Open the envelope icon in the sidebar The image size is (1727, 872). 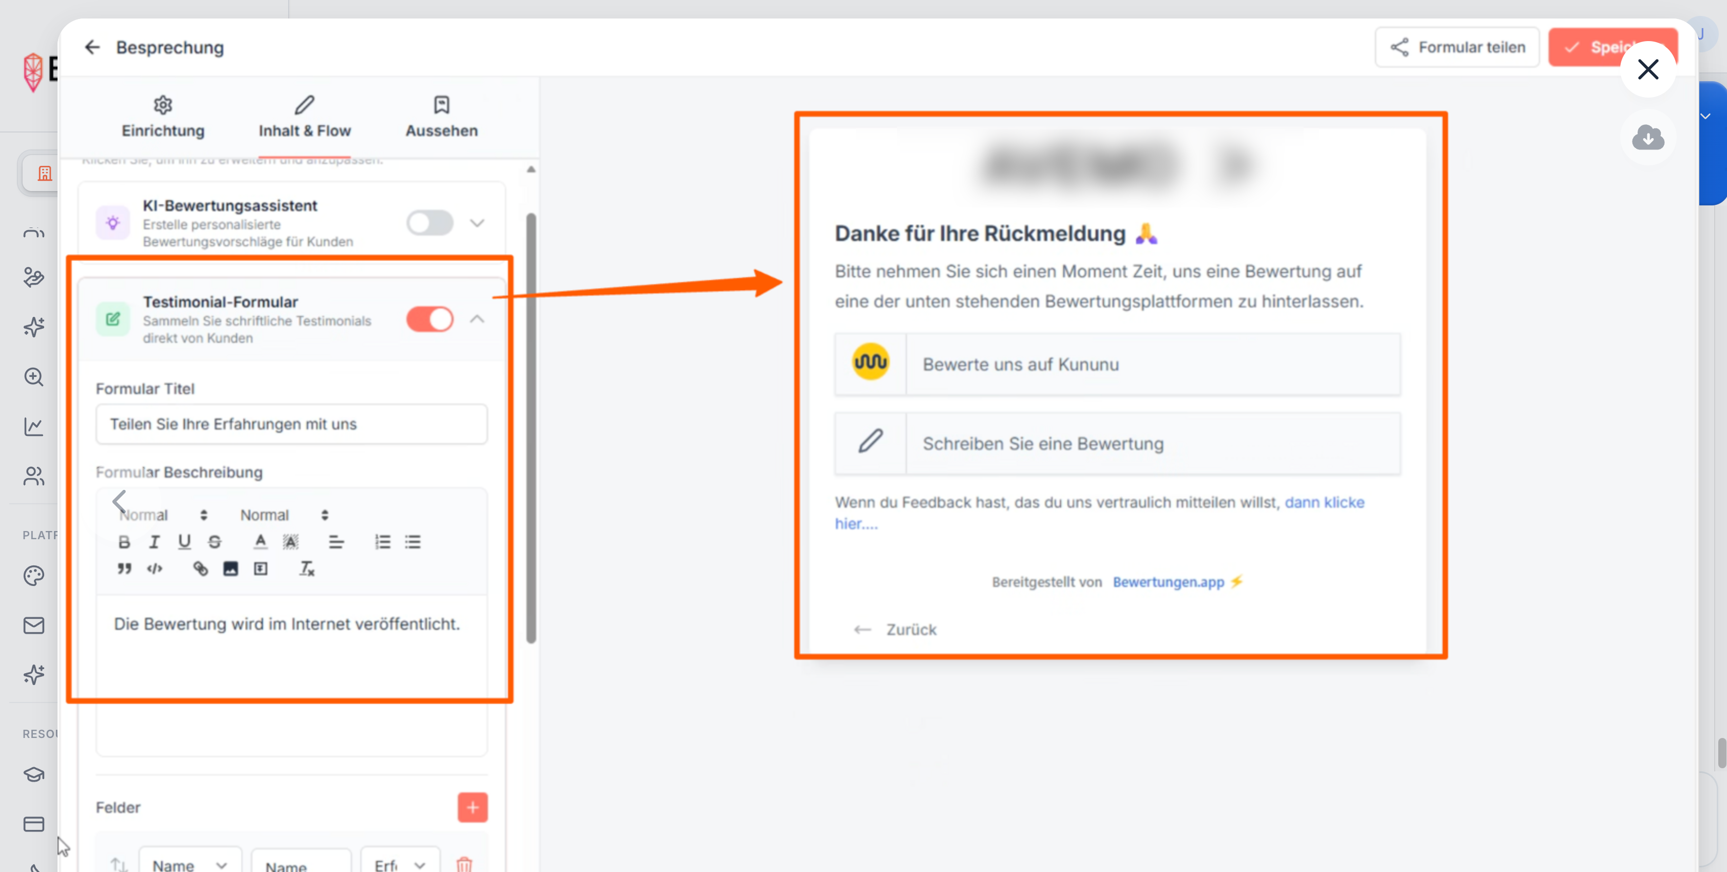[x=33, y=624]
